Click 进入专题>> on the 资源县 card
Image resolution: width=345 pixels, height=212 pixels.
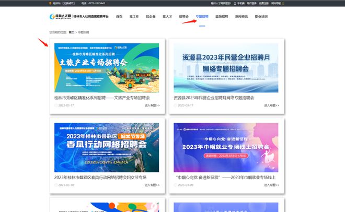271,105
